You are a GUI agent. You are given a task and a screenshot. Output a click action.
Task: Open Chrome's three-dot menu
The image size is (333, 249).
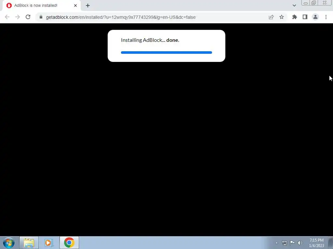click(x=326, y=17)
